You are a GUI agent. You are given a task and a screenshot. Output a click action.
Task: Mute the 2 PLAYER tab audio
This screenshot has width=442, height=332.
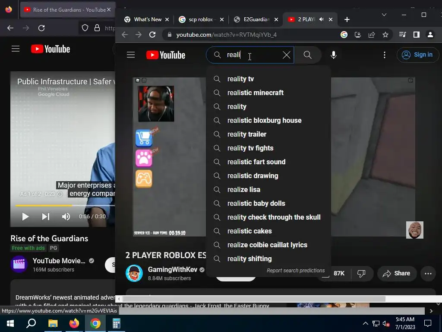pos(321,19)
